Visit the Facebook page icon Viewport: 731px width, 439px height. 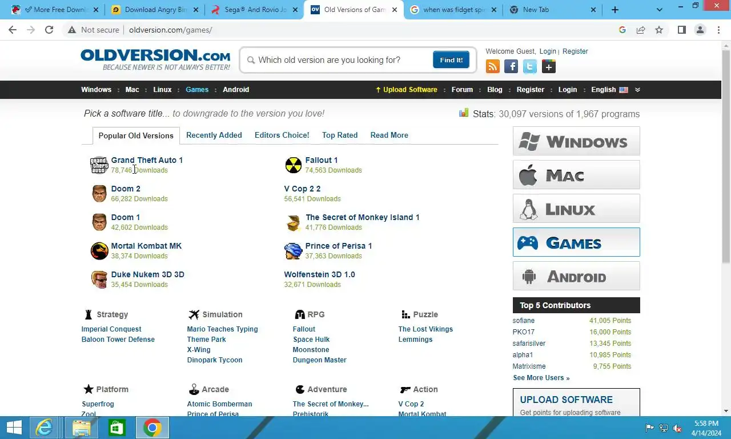511,67
